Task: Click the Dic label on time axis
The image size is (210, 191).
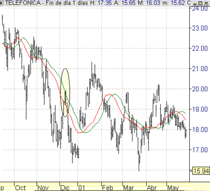Action: [x=65, y=188]
